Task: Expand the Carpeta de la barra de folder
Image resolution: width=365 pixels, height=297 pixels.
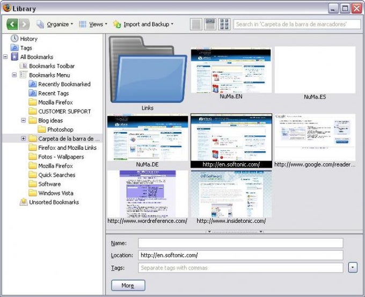Action: [x=24, y=139]
